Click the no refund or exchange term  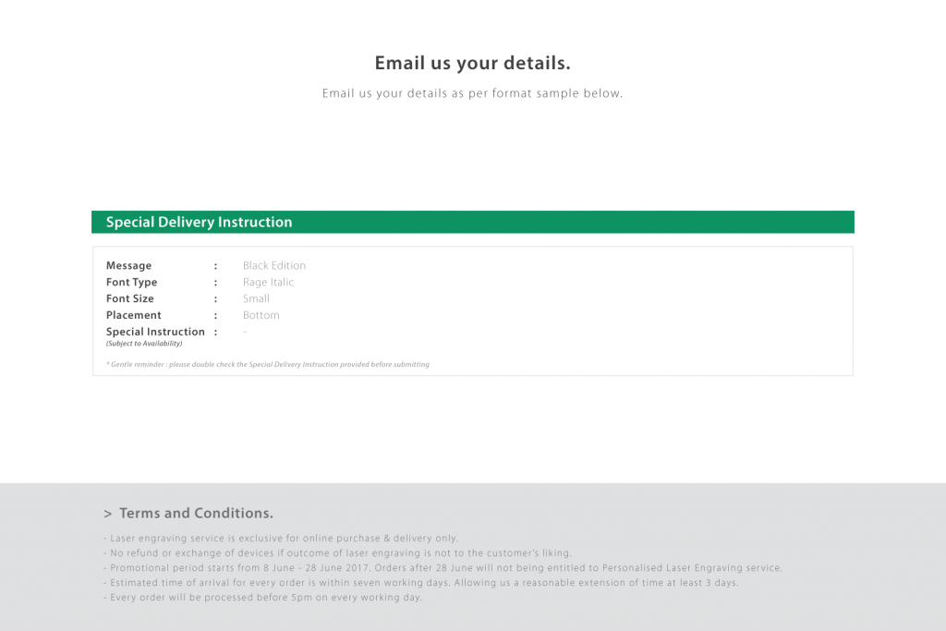point(337,553)
